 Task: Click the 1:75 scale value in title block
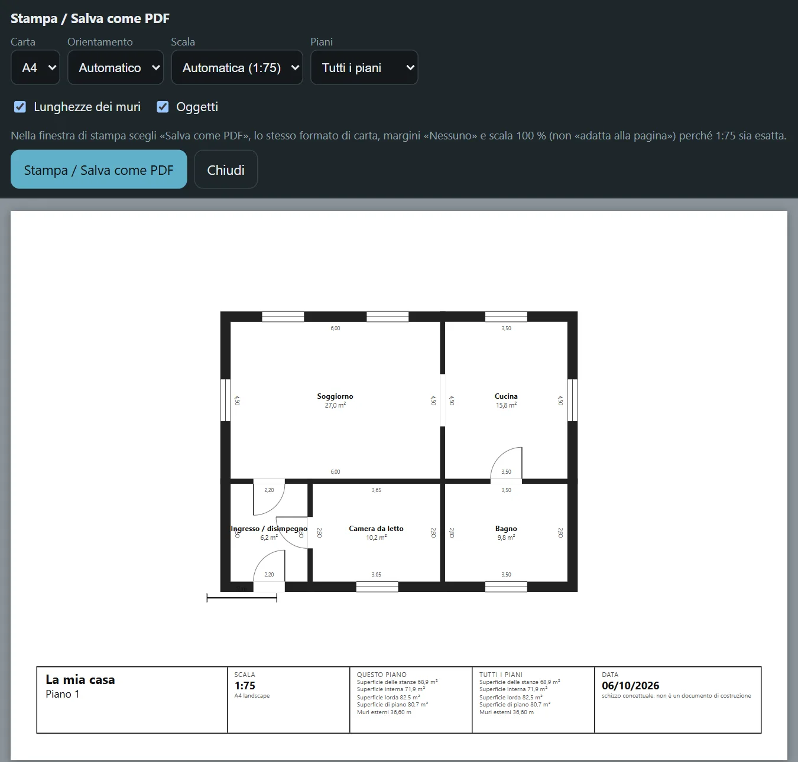click(x=245, y=686)
